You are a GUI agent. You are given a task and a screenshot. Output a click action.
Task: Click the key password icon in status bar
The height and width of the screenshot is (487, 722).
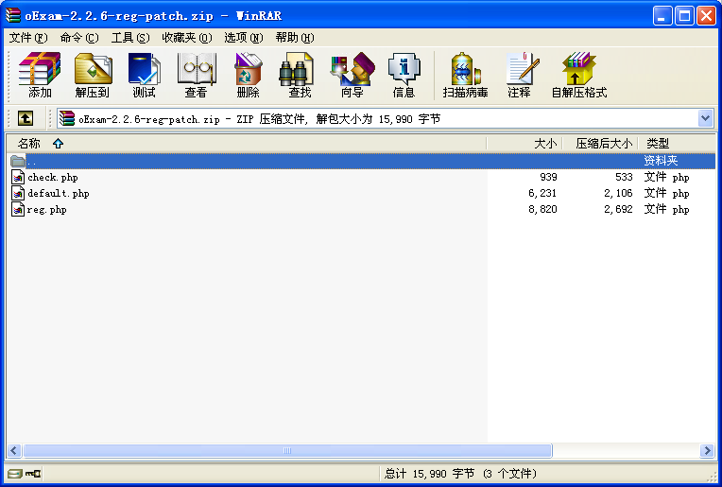point(33,473)
